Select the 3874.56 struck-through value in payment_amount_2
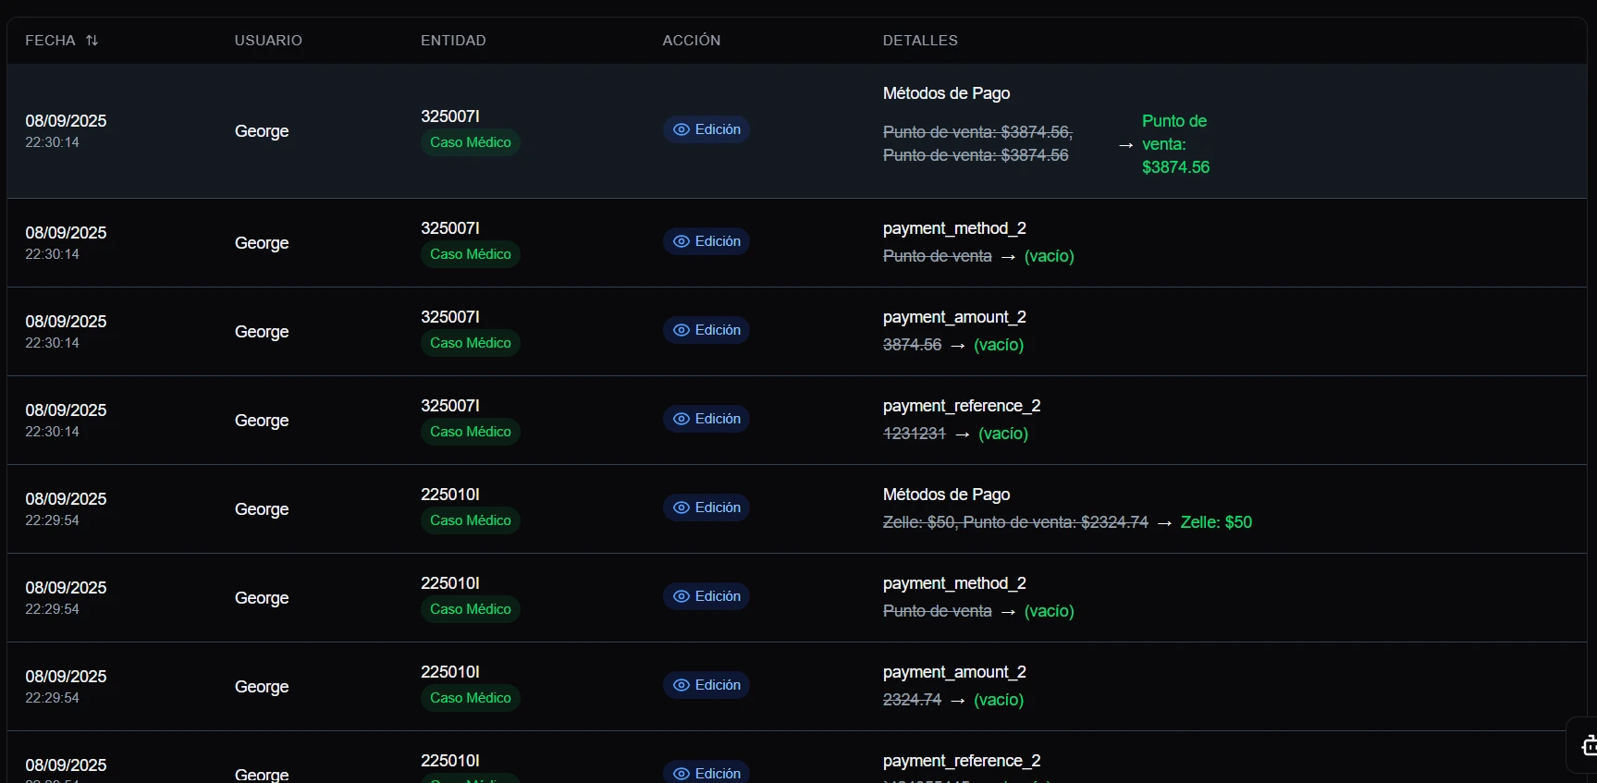1597x783 pixels. point(912,345)
